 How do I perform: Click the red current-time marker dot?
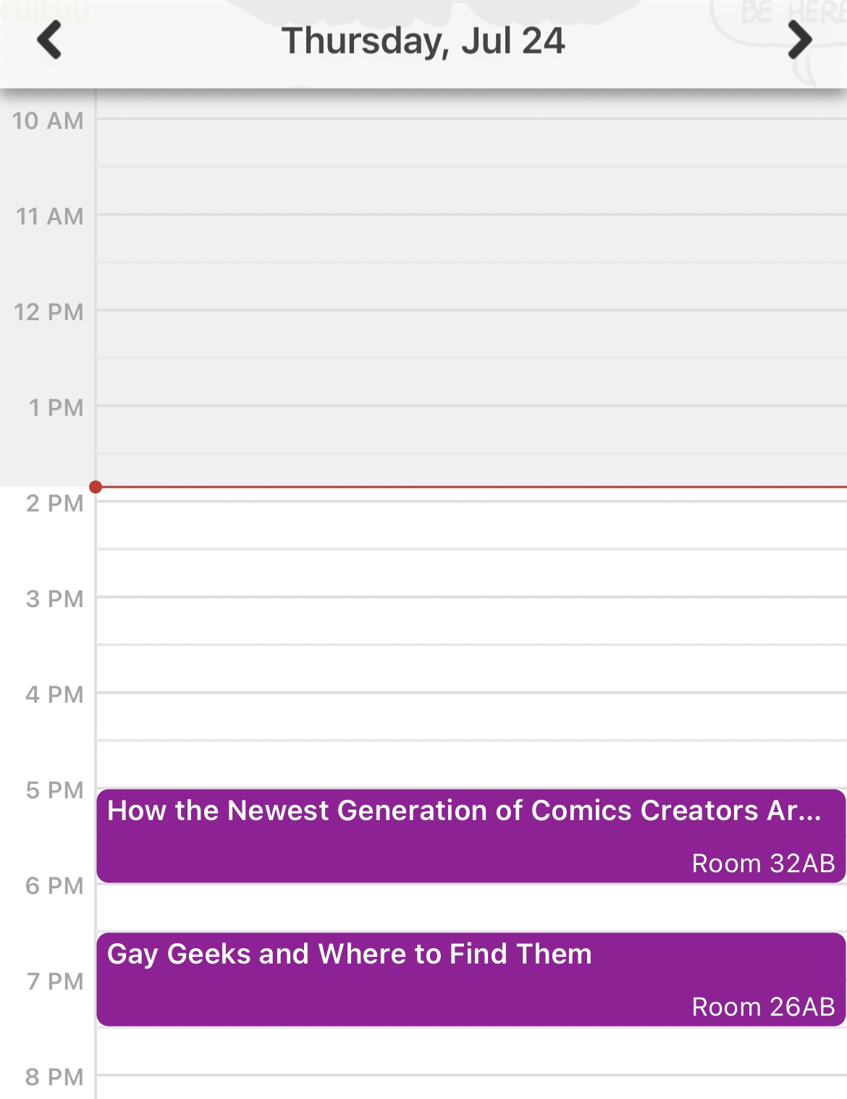coord(96,487)
